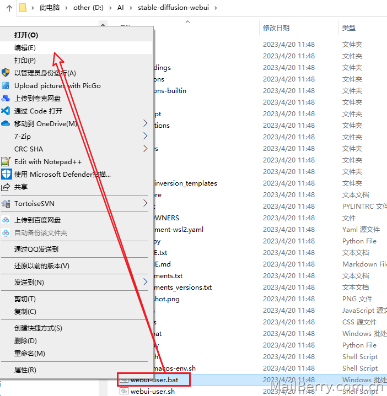Viewport: 387px width, 396px height.
Task: Expand the 发送到(N) submenu arrow
Action: (x=145, y=282)
